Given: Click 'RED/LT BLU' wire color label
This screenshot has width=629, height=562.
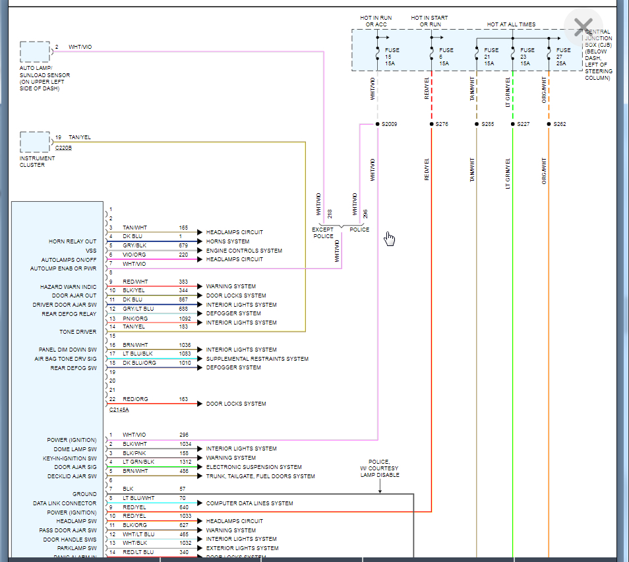Looking at the screenshot, I should (x=138, y=552).
